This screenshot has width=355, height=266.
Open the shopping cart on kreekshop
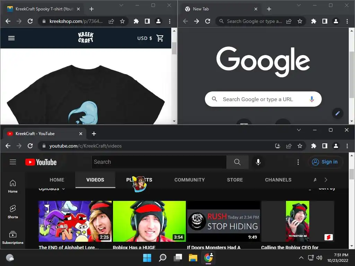[160, 38]
